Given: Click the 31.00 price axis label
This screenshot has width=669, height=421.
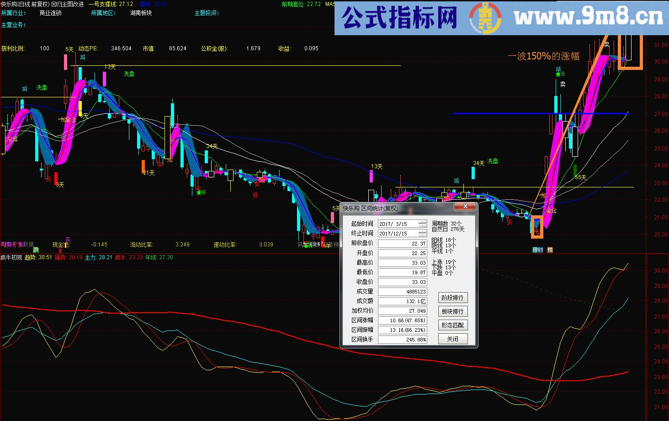Looking at the screenshot, I should 661,45.
